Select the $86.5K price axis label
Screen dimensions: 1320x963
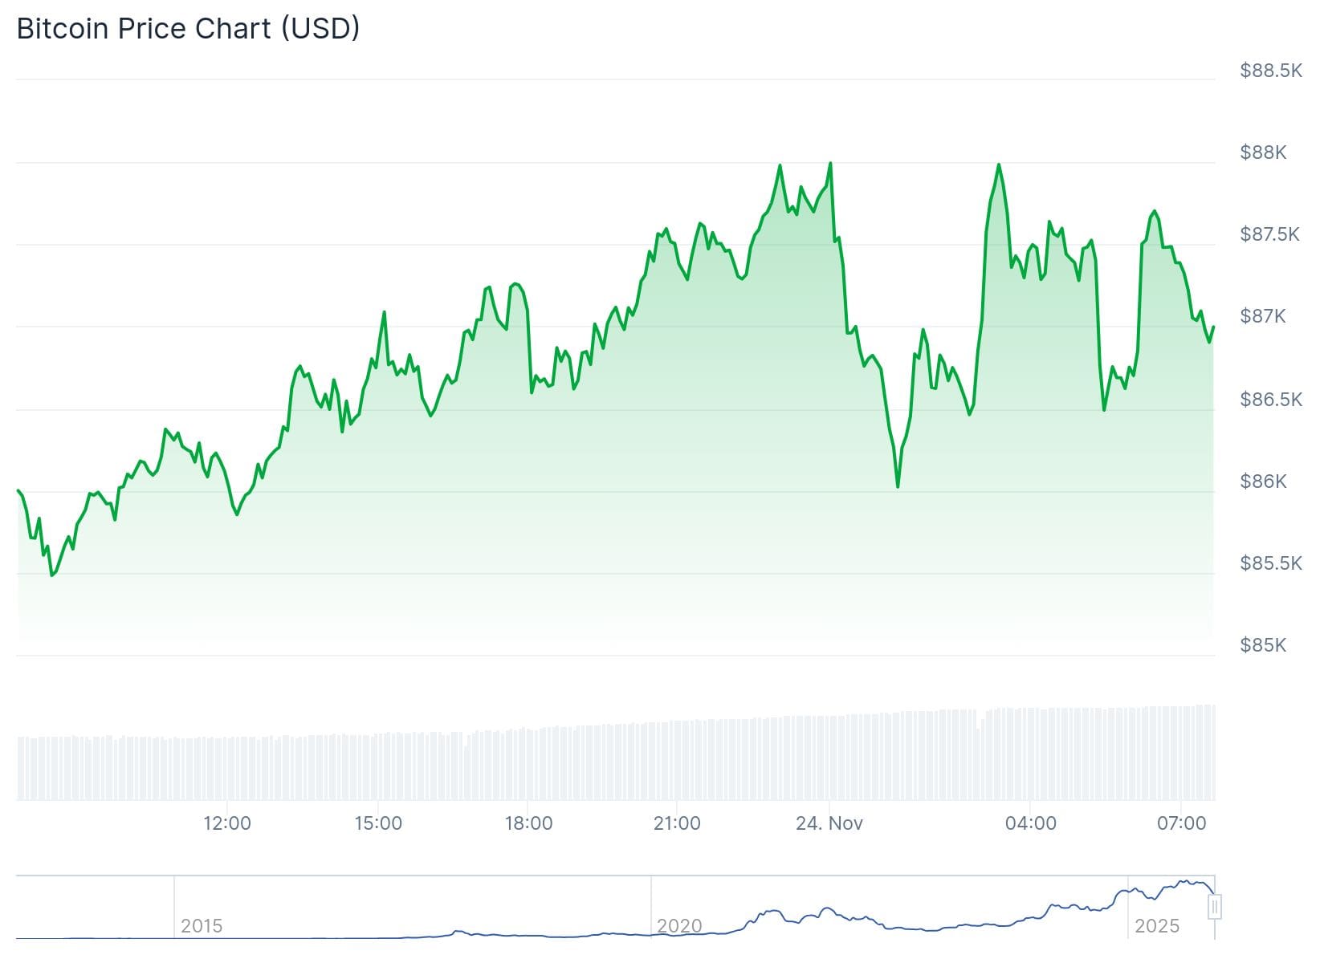[x=1270, y=399]
